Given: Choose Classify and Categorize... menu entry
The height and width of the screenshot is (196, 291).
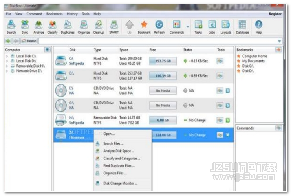Looking at the screenshot, I should point(123,158).
